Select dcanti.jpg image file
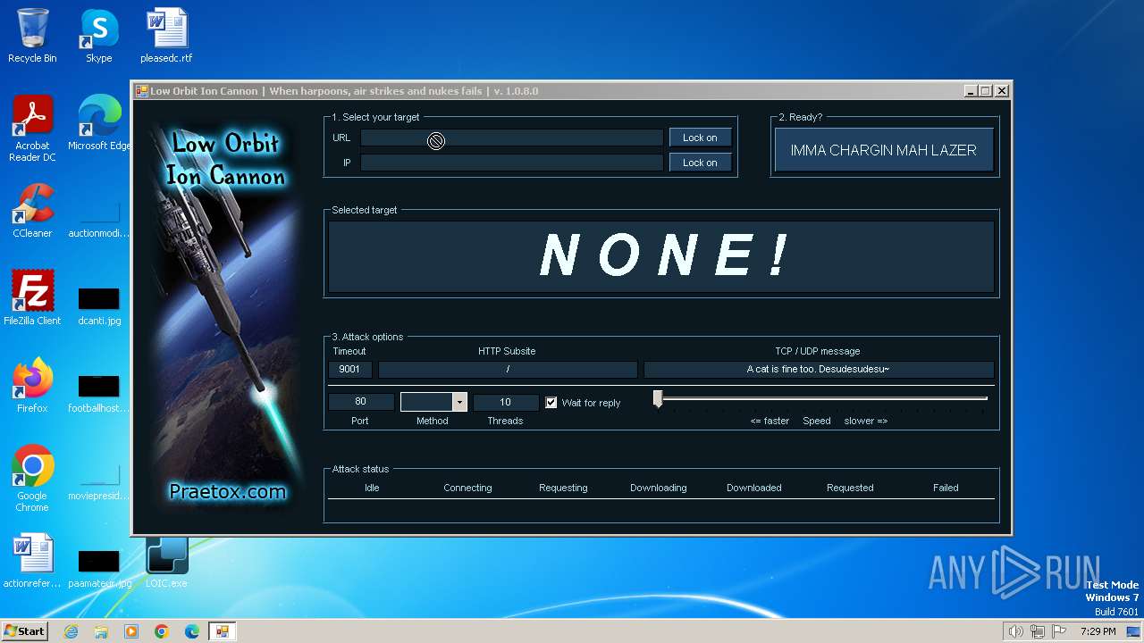Image resolution: width=1144 pixels, height=643 pixels. tap(99, 306)
